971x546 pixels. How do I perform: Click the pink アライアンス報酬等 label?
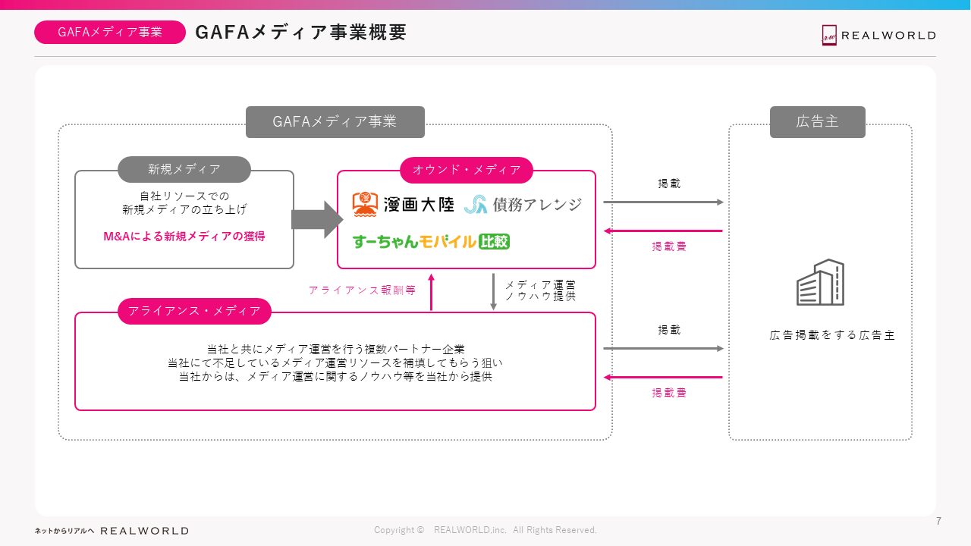(363, 290)
